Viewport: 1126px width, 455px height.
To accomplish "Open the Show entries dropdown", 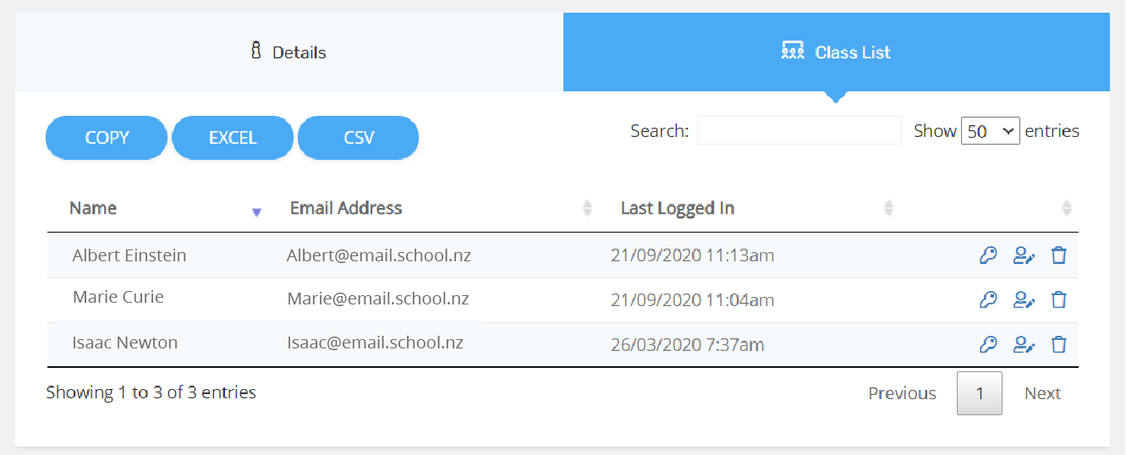I will 990,131.
